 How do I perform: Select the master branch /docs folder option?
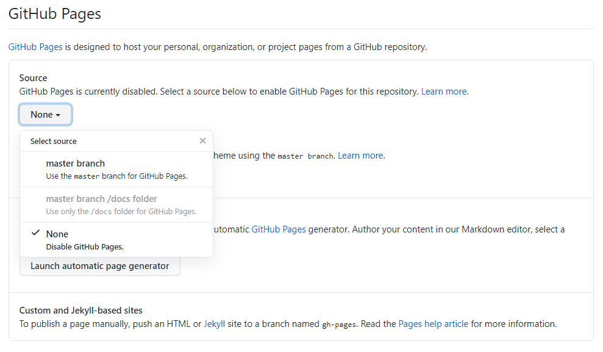(116, 204)
